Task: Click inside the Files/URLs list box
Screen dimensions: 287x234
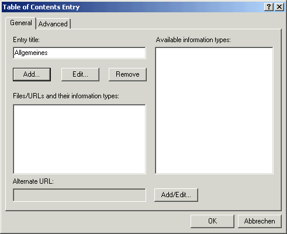Action: point(79,139)
